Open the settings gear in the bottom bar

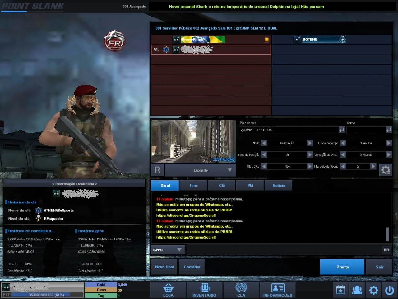[x=373, y=290]
